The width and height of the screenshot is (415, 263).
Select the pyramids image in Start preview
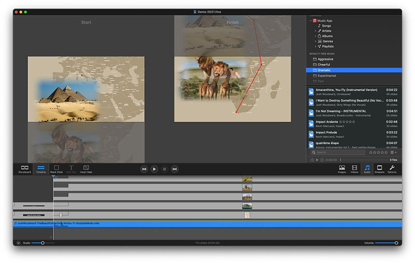click(68, 100)
